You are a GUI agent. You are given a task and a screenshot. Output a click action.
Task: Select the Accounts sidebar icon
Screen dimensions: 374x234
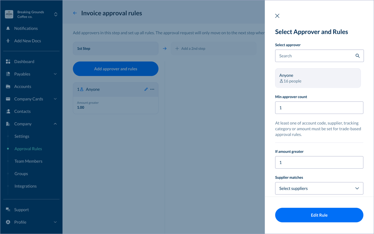point(8,86)
